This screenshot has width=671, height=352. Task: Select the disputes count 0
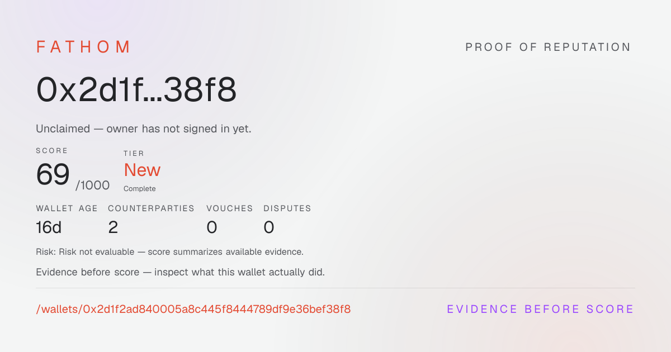coord(269,227)
